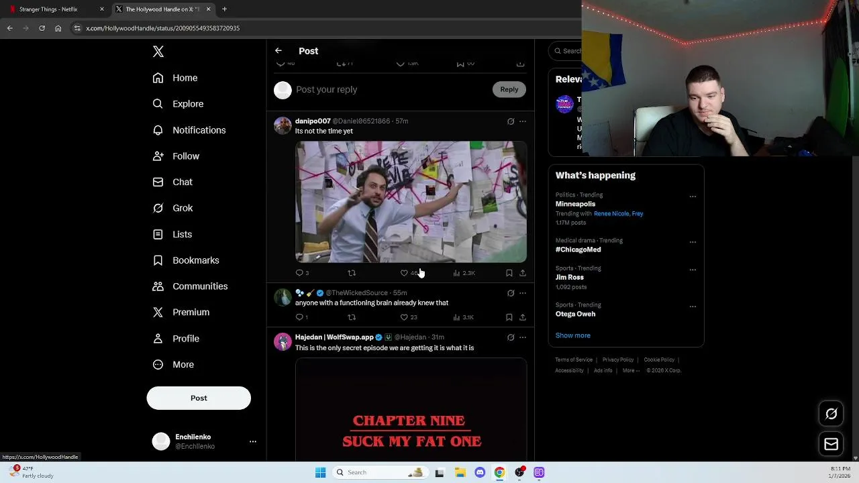859x483 pixels.
Task: Open Cookie Policy link
Action: [x=659, y=360]
